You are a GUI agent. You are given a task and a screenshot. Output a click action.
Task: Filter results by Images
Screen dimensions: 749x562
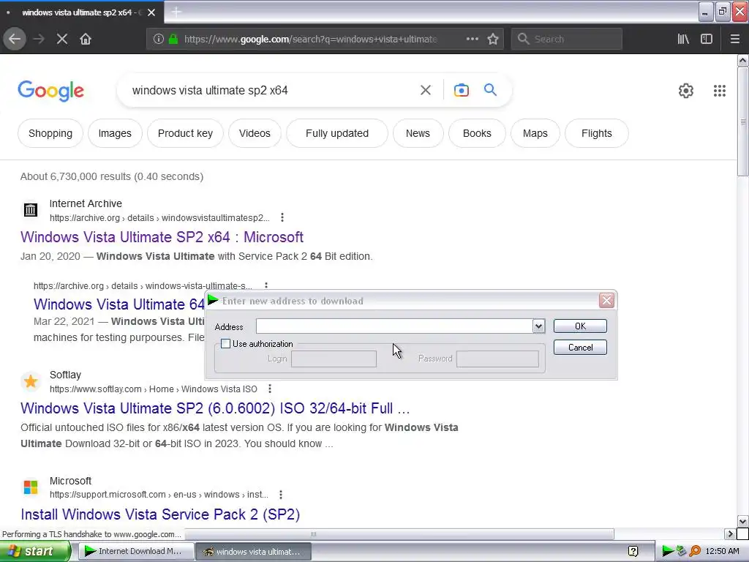coord(115,133)
